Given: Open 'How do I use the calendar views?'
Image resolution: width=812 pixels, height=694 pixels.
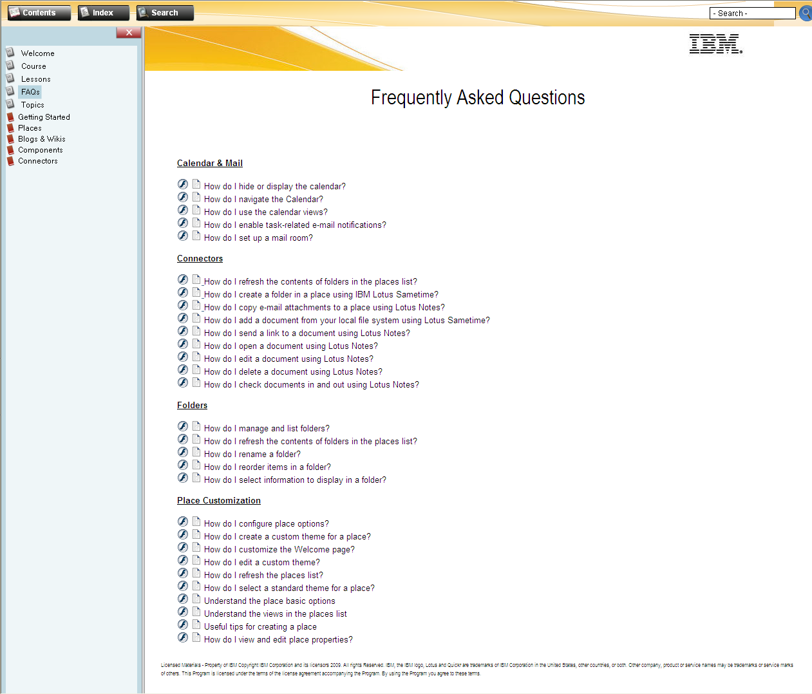Looking at the screenshot, I should pos(266,212).
